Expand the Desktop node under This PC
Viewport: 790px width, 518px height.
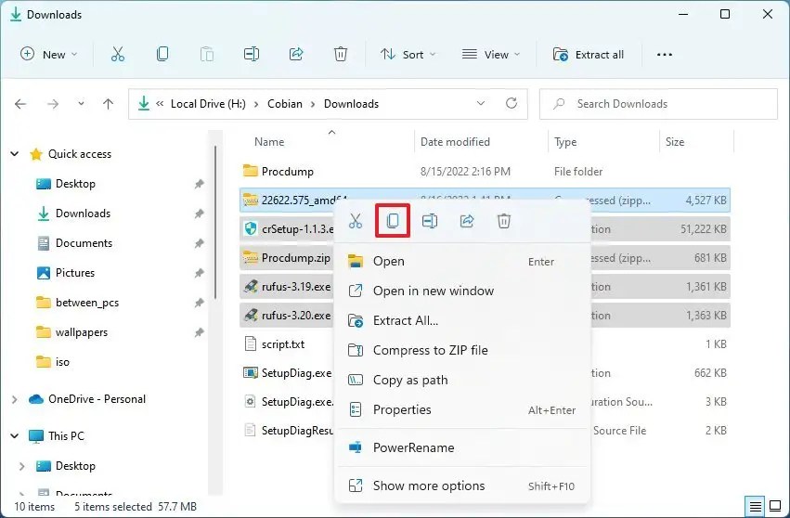point(21,466)
